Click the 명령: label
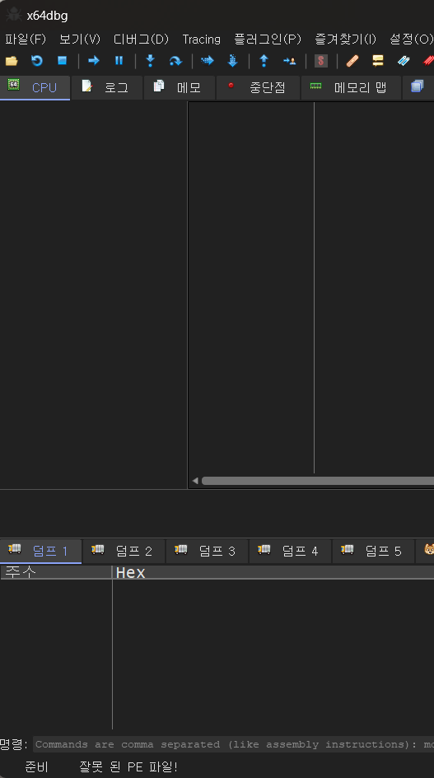Screen dimensions: 434x778 click(14, 744)
